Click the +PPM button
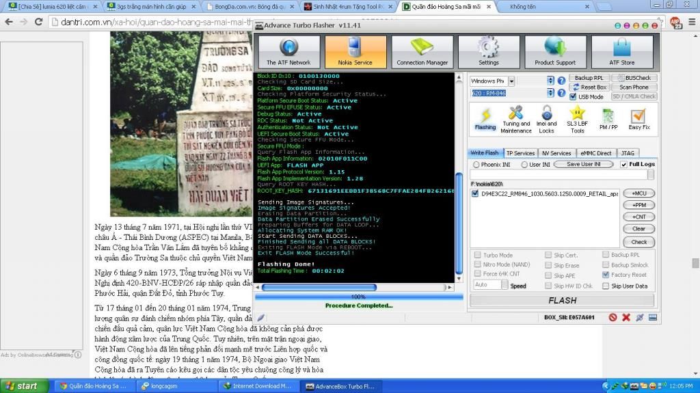 639,205
